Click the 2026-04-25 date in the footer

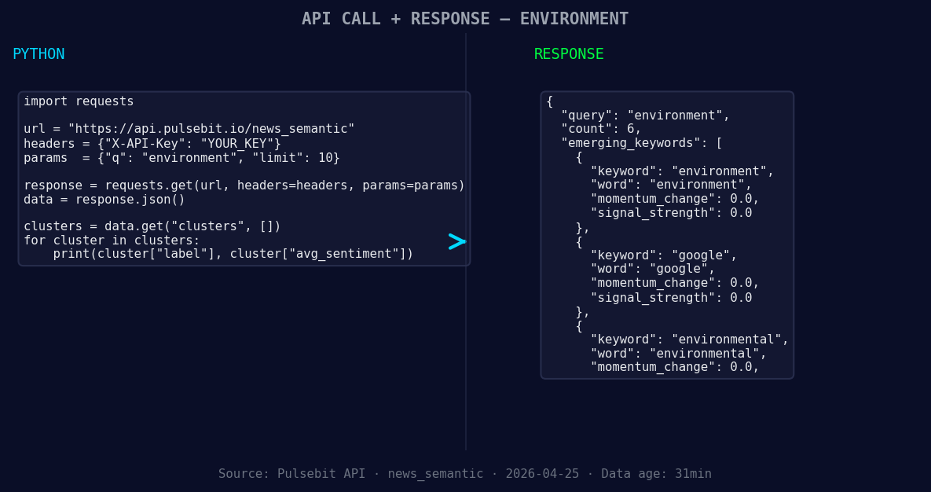click(x=542, y=473)
